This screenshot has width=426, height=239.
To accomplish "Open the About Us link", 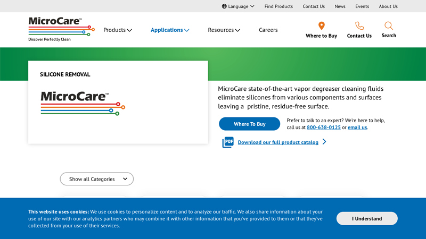I will pyautogui.click(x=388, y=6).
